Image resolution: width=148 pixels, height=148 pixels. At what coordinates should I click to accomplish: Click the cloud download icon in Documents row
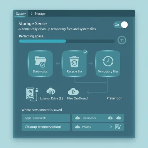pyautogui.click(x=110, y=118)
